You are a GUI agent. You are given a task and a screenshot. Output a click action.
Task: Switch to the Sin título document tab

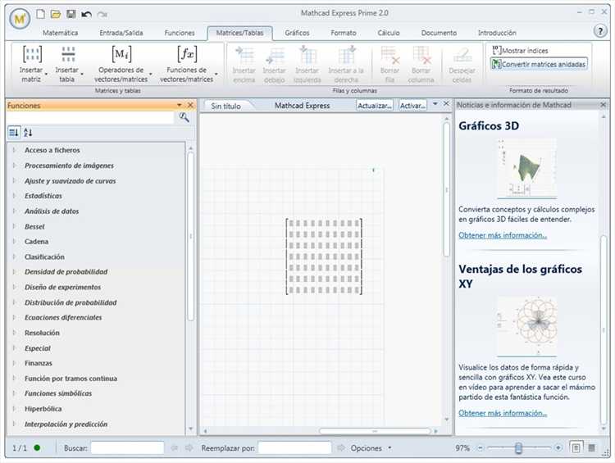pos(226,106)
